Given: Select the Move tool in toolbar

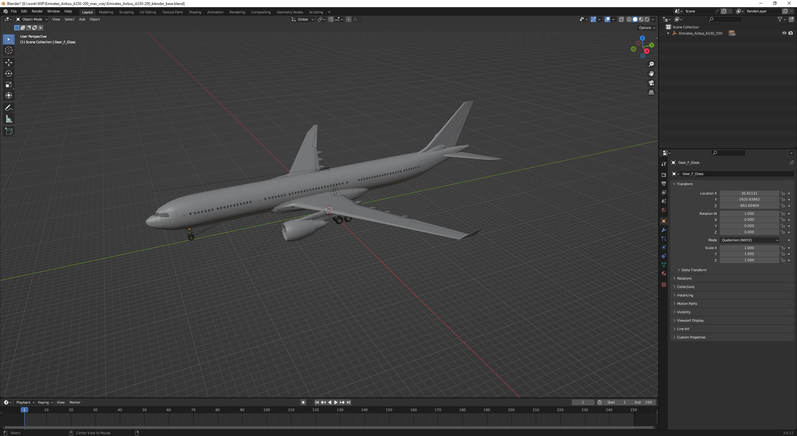Looking at the screenshot, I should click(9, 62).
